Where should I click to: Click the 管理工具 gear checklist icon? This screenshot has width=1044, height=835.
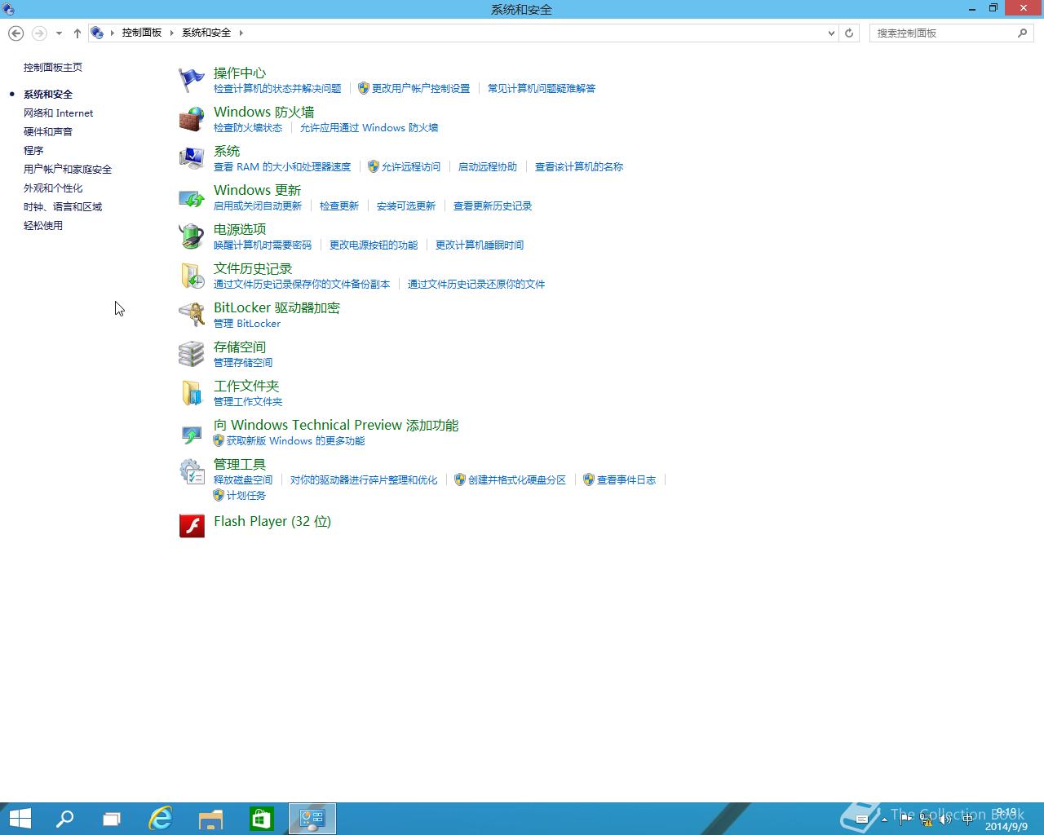(192, 471)
